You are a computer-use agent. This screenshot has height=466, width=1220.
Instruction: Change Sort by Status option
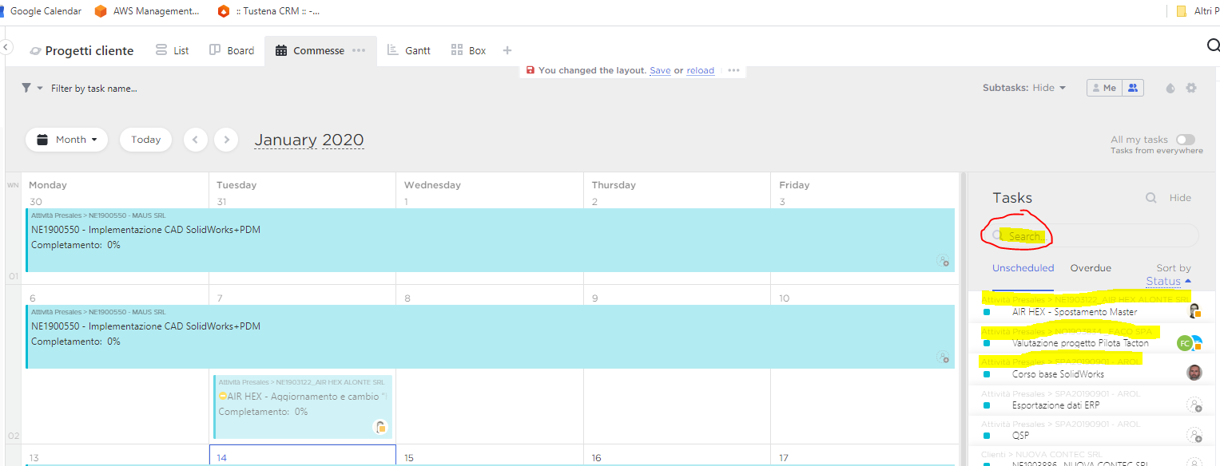pos(1168,281)
